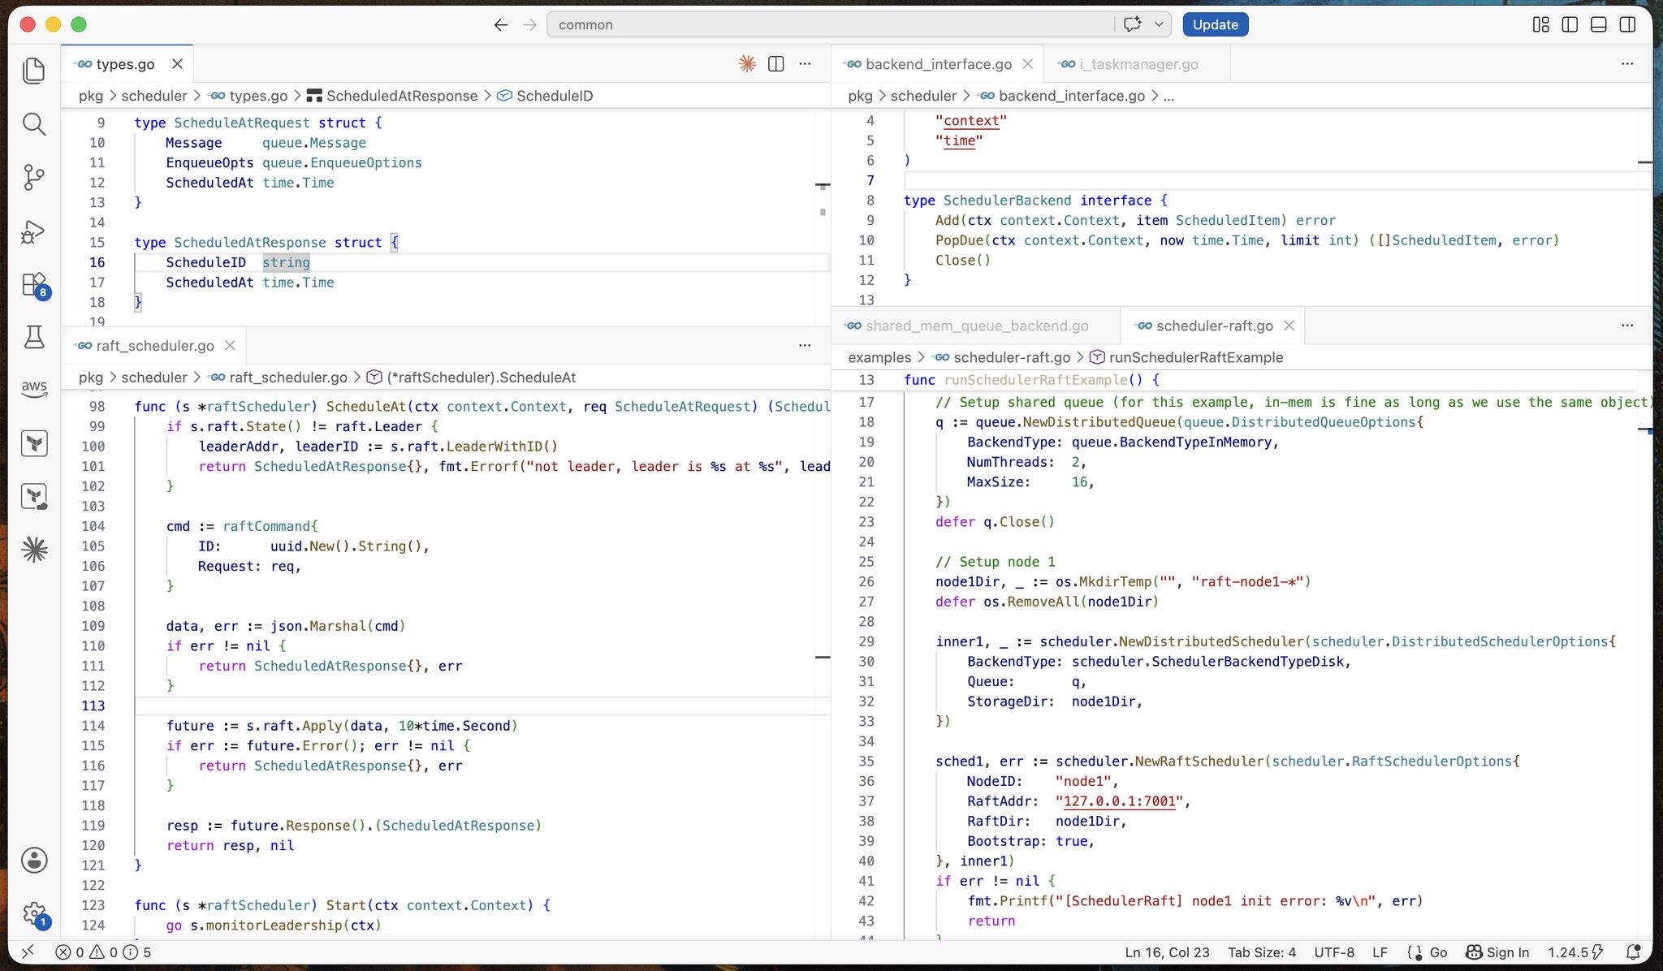The image size is (1663, 971).
Task: Open the Manage gear settings icon
Action: coord(34,914)
